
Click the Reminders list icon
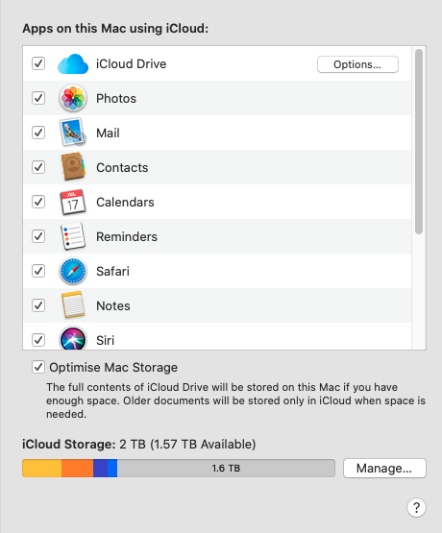tap(73, 236)
